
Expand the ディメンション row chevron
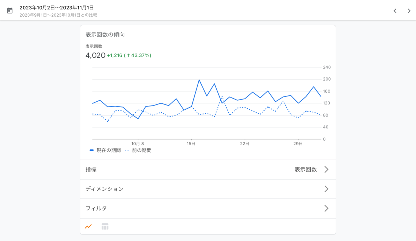tap(326, 189)
